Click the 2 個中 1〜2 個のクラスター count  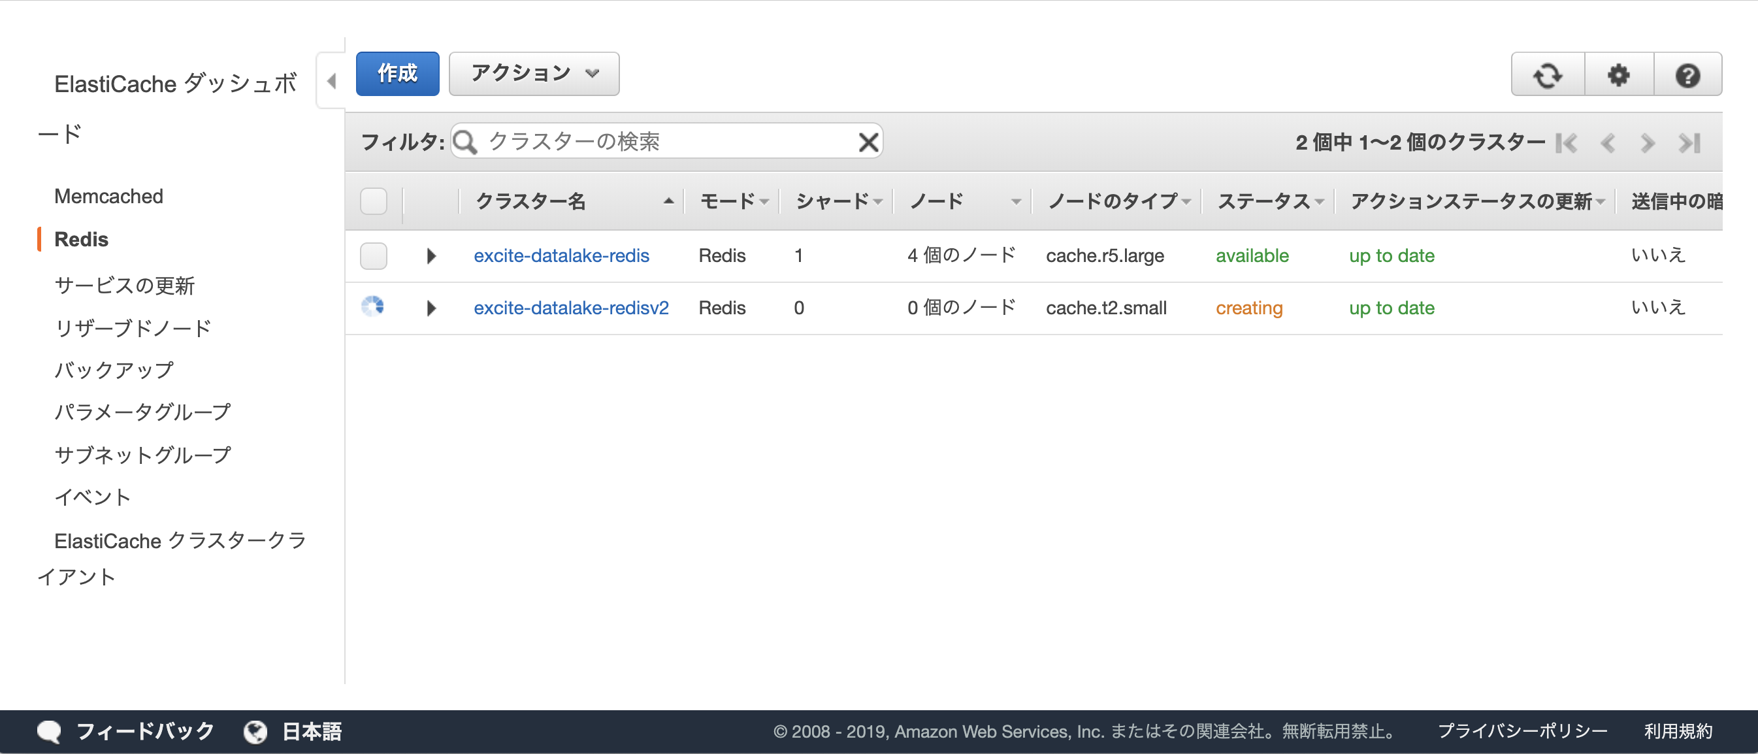(x=1420, y=142)
